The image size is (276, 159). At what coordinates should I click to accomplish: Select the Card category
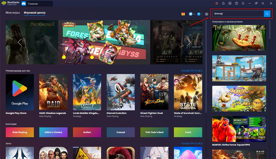pyautogui.click(x=188, y=132)
